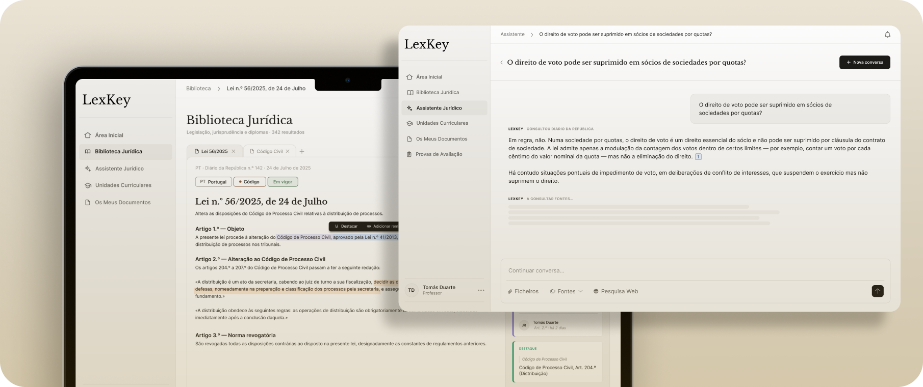Click the LexKey logo in the Assistente window
This screenshot has width=923, height=387.
[426, 45]
